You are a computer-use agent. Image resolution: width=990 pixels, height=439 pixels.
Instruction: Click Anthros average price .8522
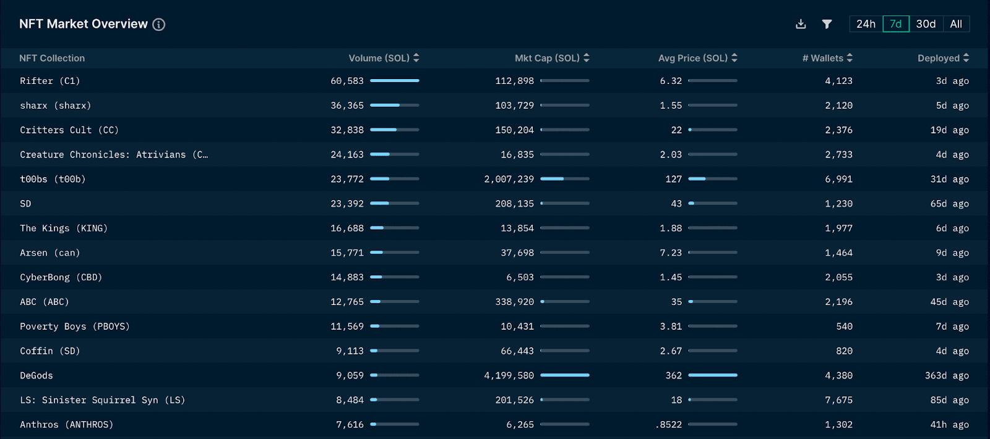click(668, 425)
